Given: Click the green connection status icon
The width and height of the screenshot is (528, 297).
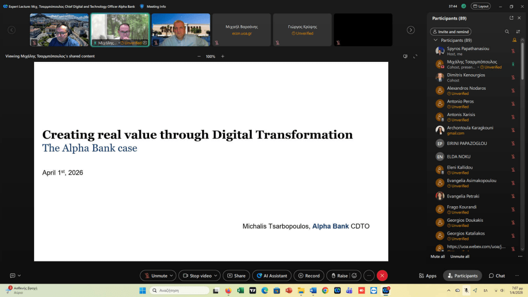Looking at the screenshot, I should pyautogui.click(x=464, y=6).
